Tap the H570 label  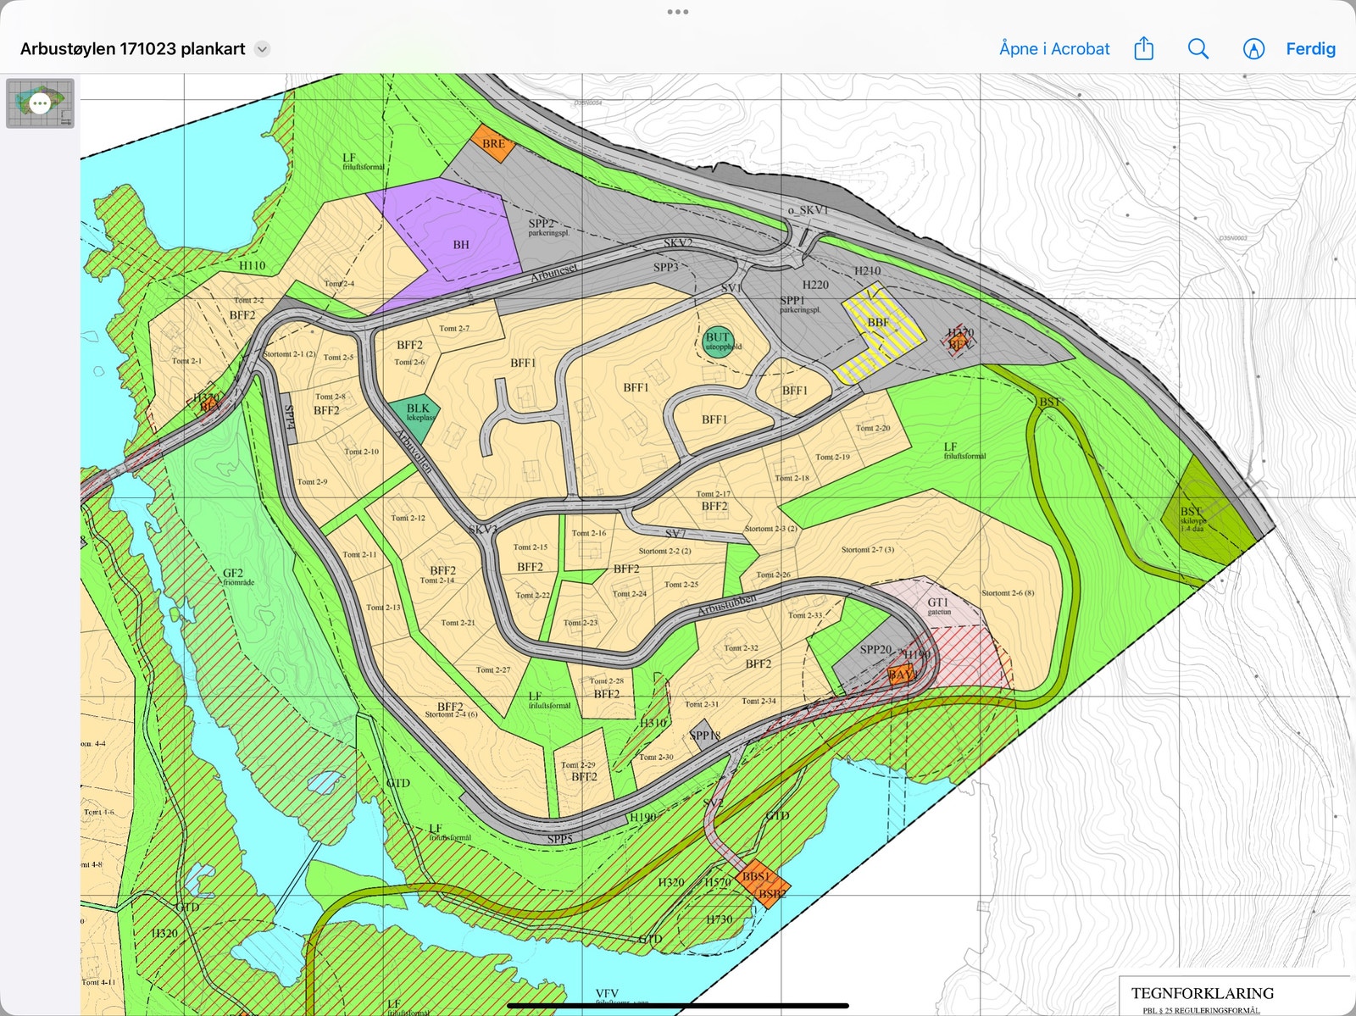point(718,882)
